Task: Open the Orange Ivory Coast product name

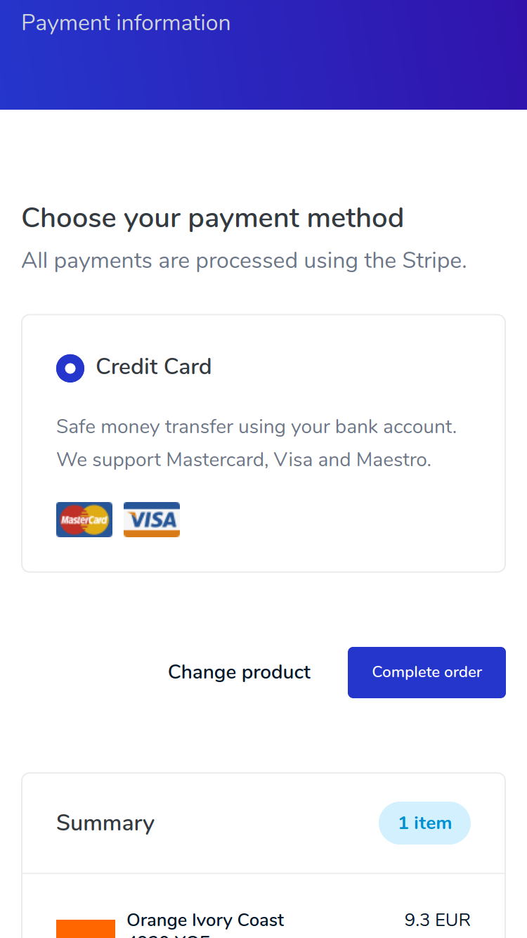Action: [x=205, y=920]
